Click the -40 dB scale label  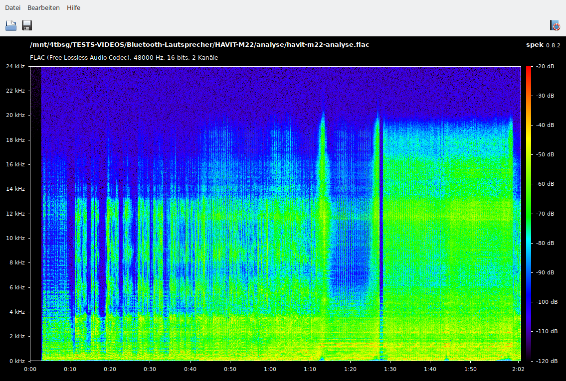(545, 125)
